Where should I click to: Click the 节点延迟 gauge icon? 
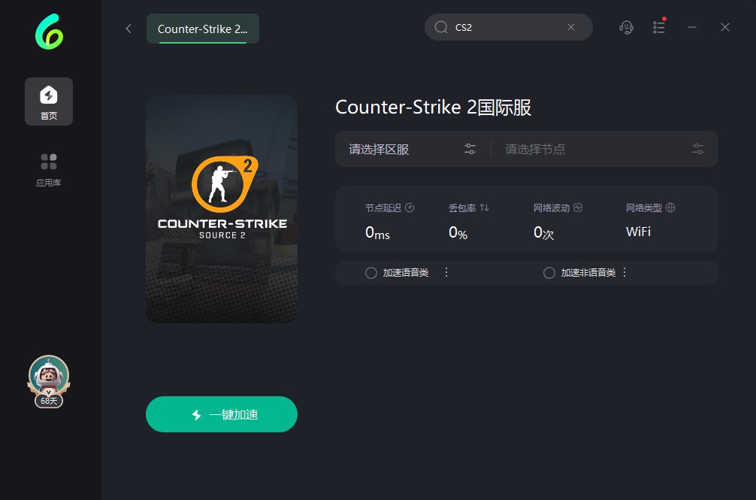[410, 208]
